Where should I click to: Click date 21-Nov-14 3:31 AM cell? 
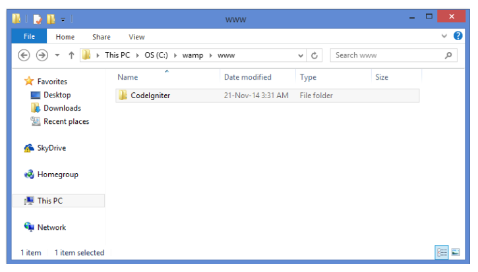click(x=256, y=95)
